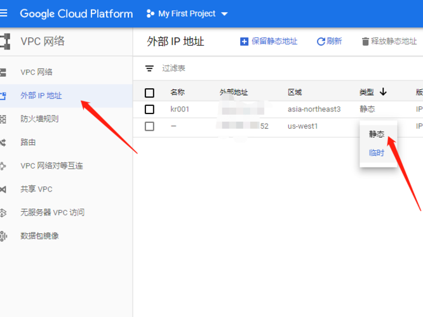423x317 pixels.
Task: Check the us-west1 row checkbox
Action: click(149, 126)
